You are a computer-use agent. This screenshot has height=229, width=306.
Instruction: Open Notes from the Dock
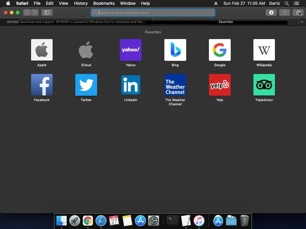[127, 221]
